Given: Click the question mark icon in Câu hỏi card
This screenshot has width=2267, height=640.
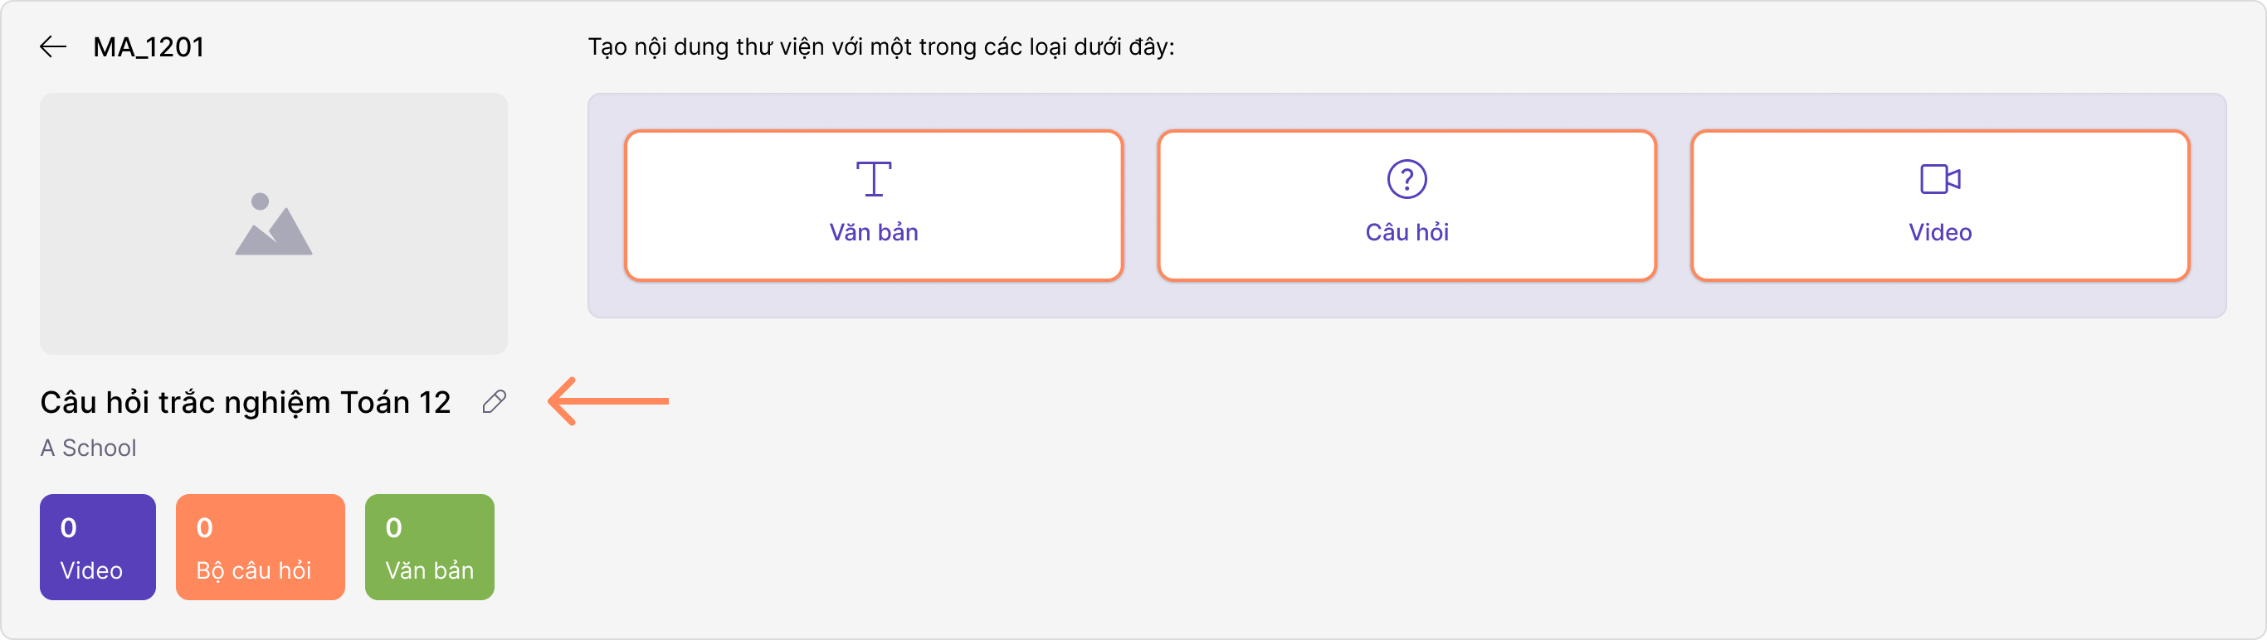Looking at the screenshot, I should (1408, 180).
